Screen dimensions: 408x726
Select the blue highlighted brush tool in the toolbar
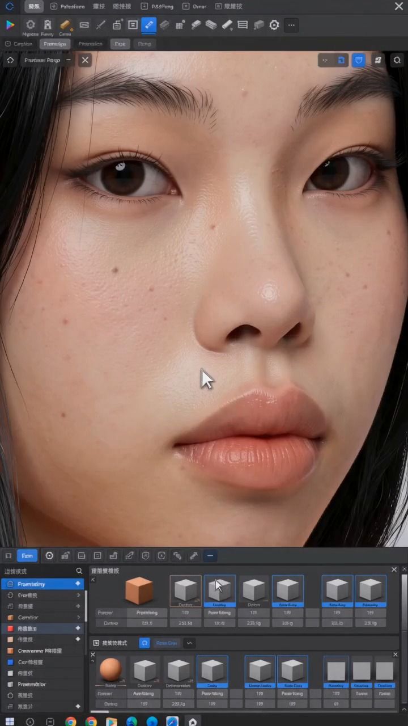pyautogui.click(x=148, y=25)
